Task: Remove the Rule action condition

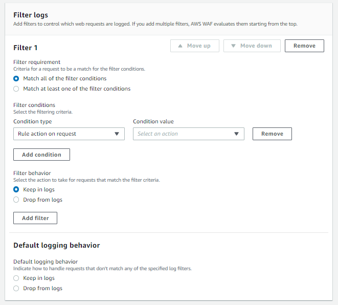Action: pyautogui.click(x=272, y=134)
